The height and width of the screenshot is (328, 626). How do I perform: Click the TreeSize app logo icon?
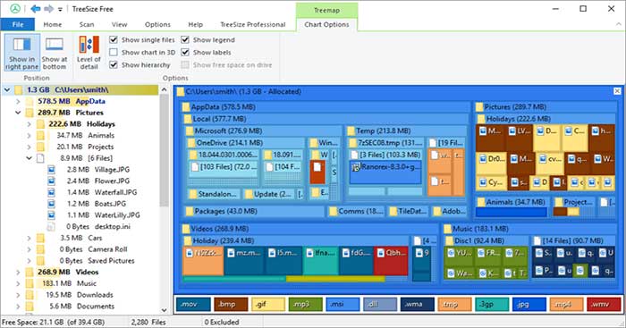click(15, 9)
